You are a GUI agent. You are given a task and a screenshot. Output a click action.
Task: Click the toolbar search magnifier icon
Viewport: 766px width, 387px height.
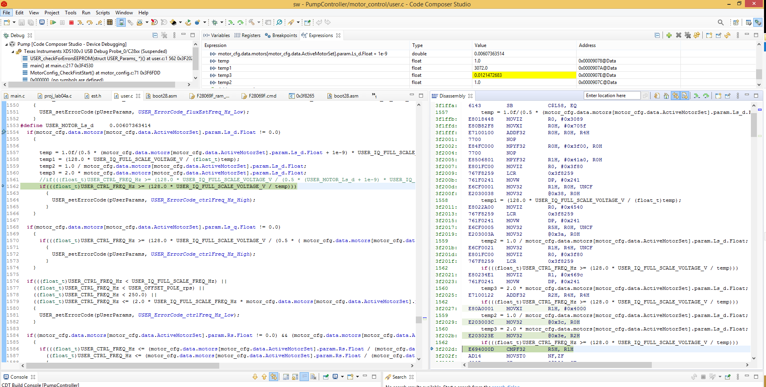(x=721, y=23)
